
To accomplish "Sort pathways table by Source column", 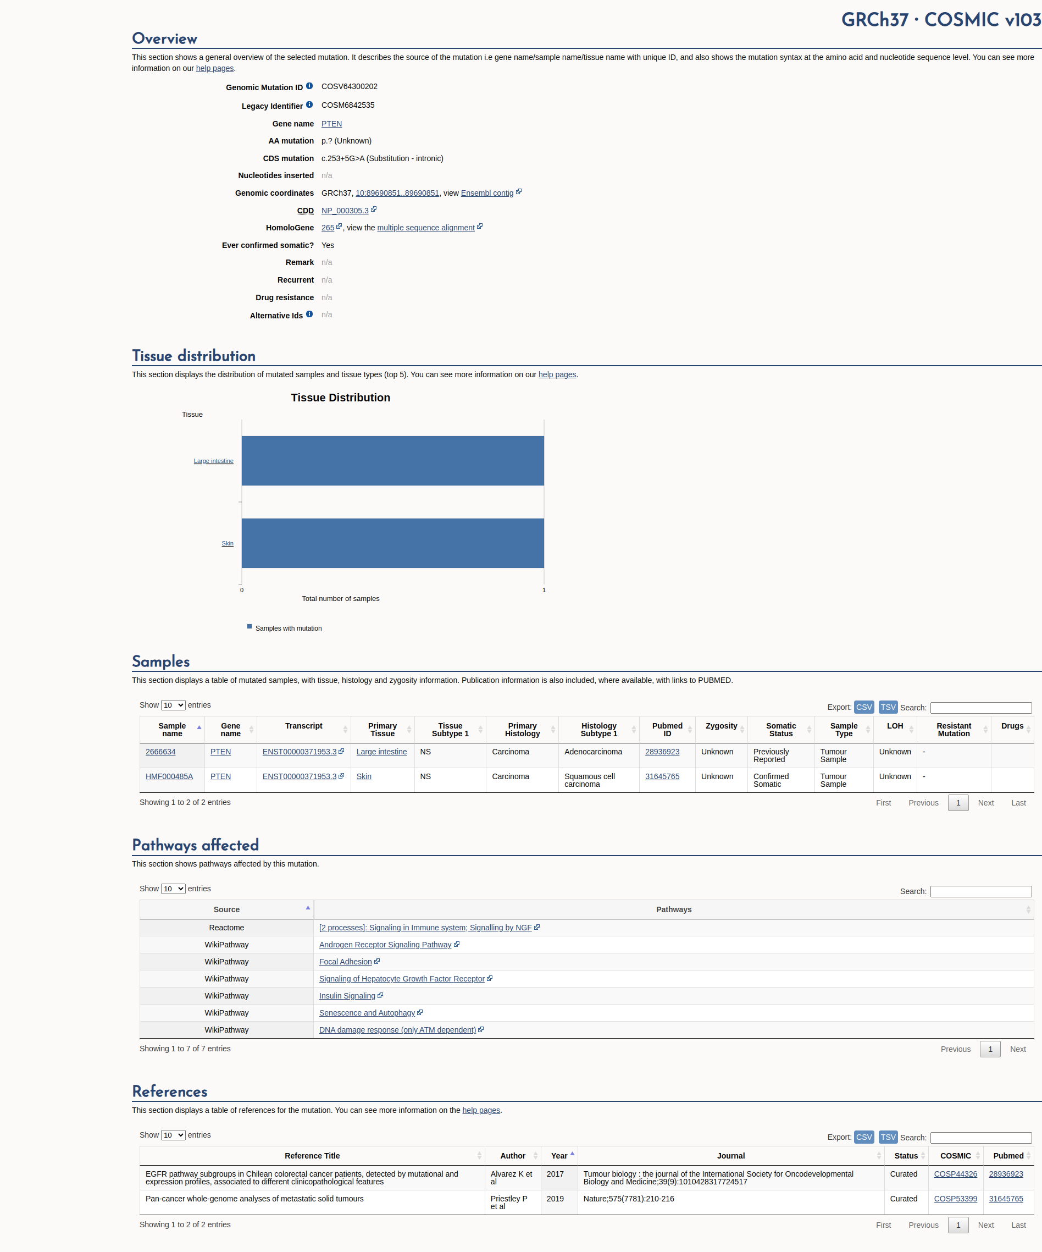I will (226, 910).
